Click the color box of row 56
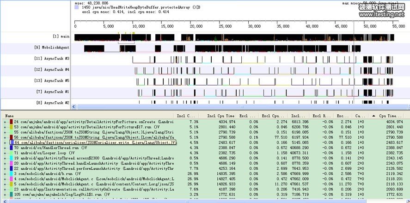The image size is (410, 203). (x=11, y=137)
